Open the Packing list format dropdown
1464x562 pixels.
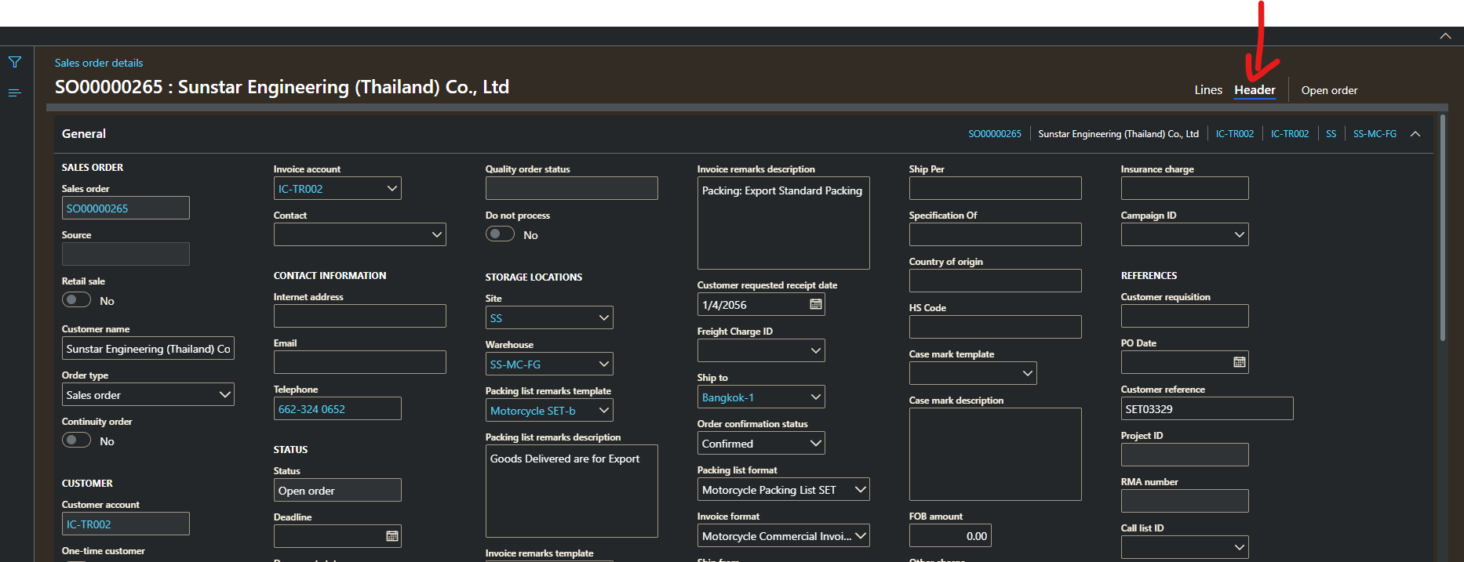point(861,489)
